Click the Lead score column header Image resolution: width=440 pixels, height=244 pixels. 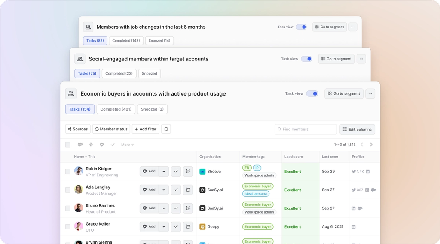click(293, 157)
